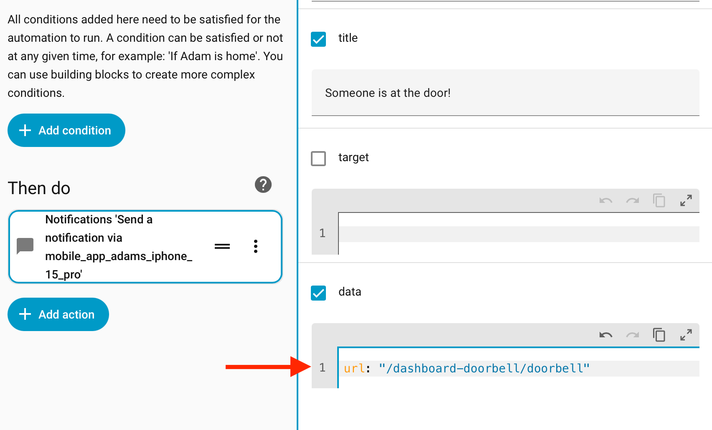Viewport: 712px width, 430px height.
Task: Uncheck the data checkbox
Action: pyautogui.click(x=318, y=293)
